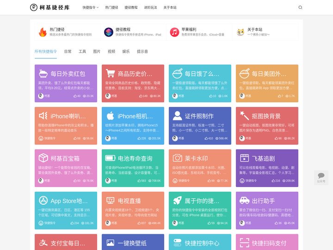Image resolution: width=333 pixels, height=250 pixels.
Task: Click the 热门捷径 banner heading
Action: click(57, 29)
